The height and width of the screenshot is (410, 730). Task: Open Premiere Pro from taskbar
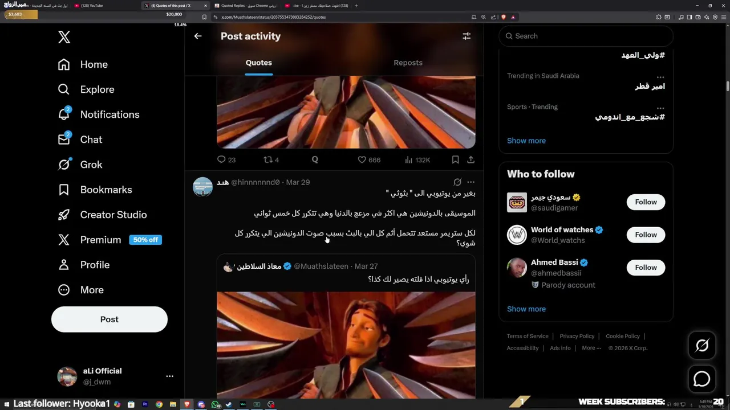tap(145, 404)
